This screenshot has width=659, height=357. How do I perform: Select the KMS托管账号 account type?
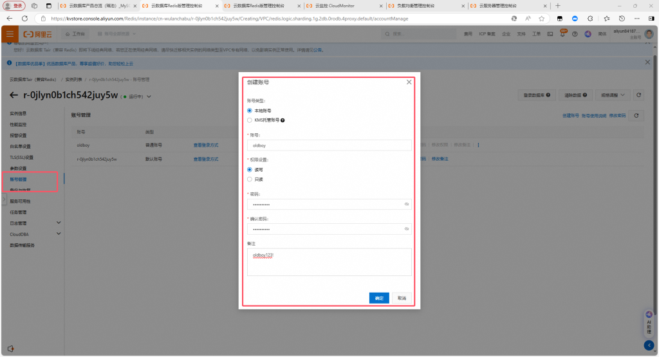(250, 120)
